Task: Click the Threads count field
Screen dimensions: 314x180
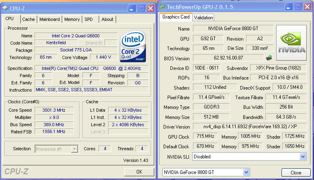Action: point(142,149)
